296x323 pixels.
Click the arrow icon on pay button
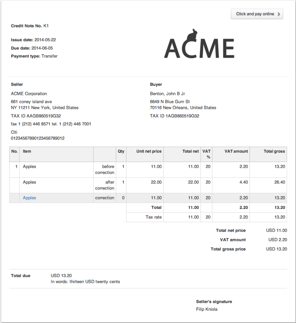pos(279,14)
